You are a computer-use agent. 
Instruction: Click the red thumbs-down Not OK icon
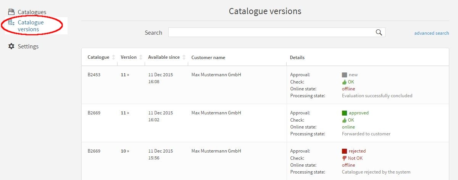click(344, 158)
